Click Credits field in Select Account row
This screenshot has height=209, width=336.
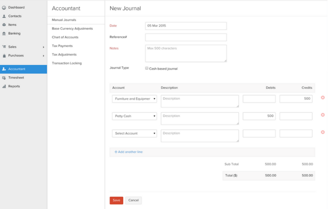[x=296, y=133]
